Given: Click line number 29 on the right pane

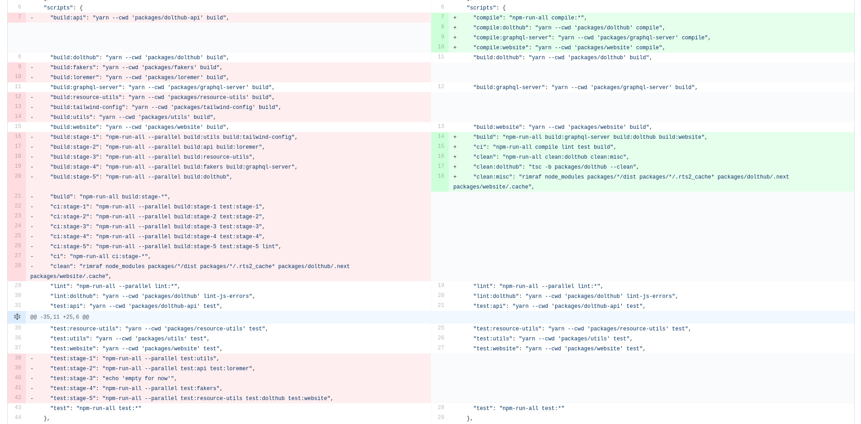Looking at the screenshot, I should (441, 418).
